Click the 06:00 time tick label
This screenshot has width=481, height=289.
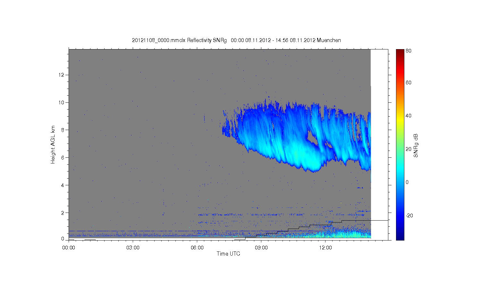[197, 248]
